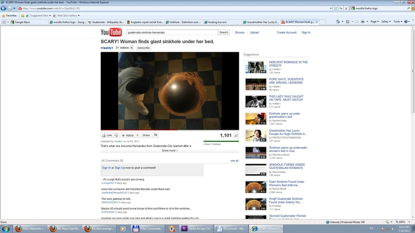Click the Search button
415x233 pixels.
224,32
